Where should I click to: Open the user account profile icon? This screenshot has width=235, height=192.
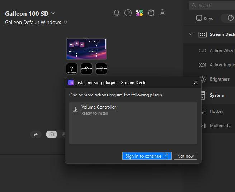(x=163, y=13)
